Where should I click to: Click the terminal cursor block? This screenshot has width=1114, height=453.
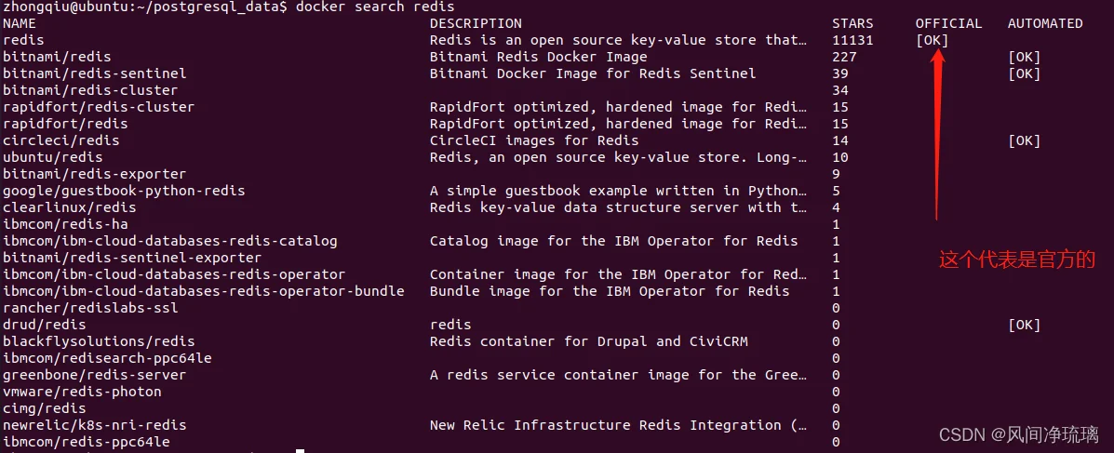click(x=301, y=450)
